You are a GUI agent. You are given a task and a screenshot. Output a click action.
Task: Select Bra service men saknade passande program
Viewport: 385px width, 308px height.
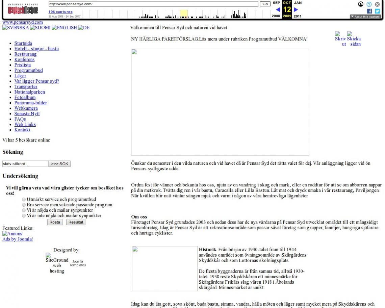[24, 205]
